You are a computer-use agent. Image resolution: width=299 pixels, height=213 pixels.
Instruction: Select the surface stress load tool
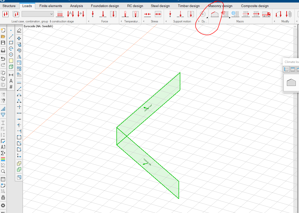point(158,14)
